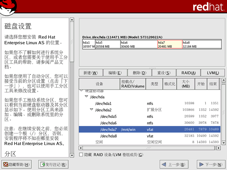Select the /dev/hda7 /mnt/win row
Image resolution: width=227 pixels, height=170 pixels.
click(x=150, y=129)
